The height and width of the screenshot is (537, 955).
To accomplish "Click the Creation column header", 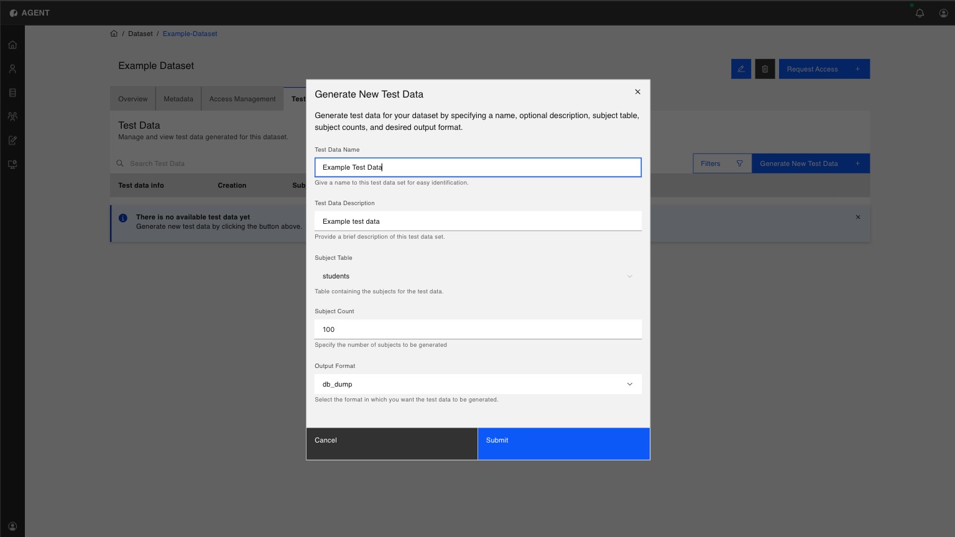I will click(x=232, y=185).
